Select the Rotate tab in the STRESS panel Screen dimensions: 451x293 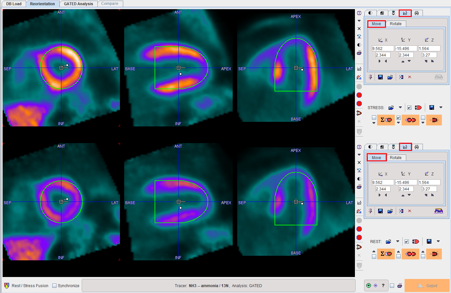(395, 24)
